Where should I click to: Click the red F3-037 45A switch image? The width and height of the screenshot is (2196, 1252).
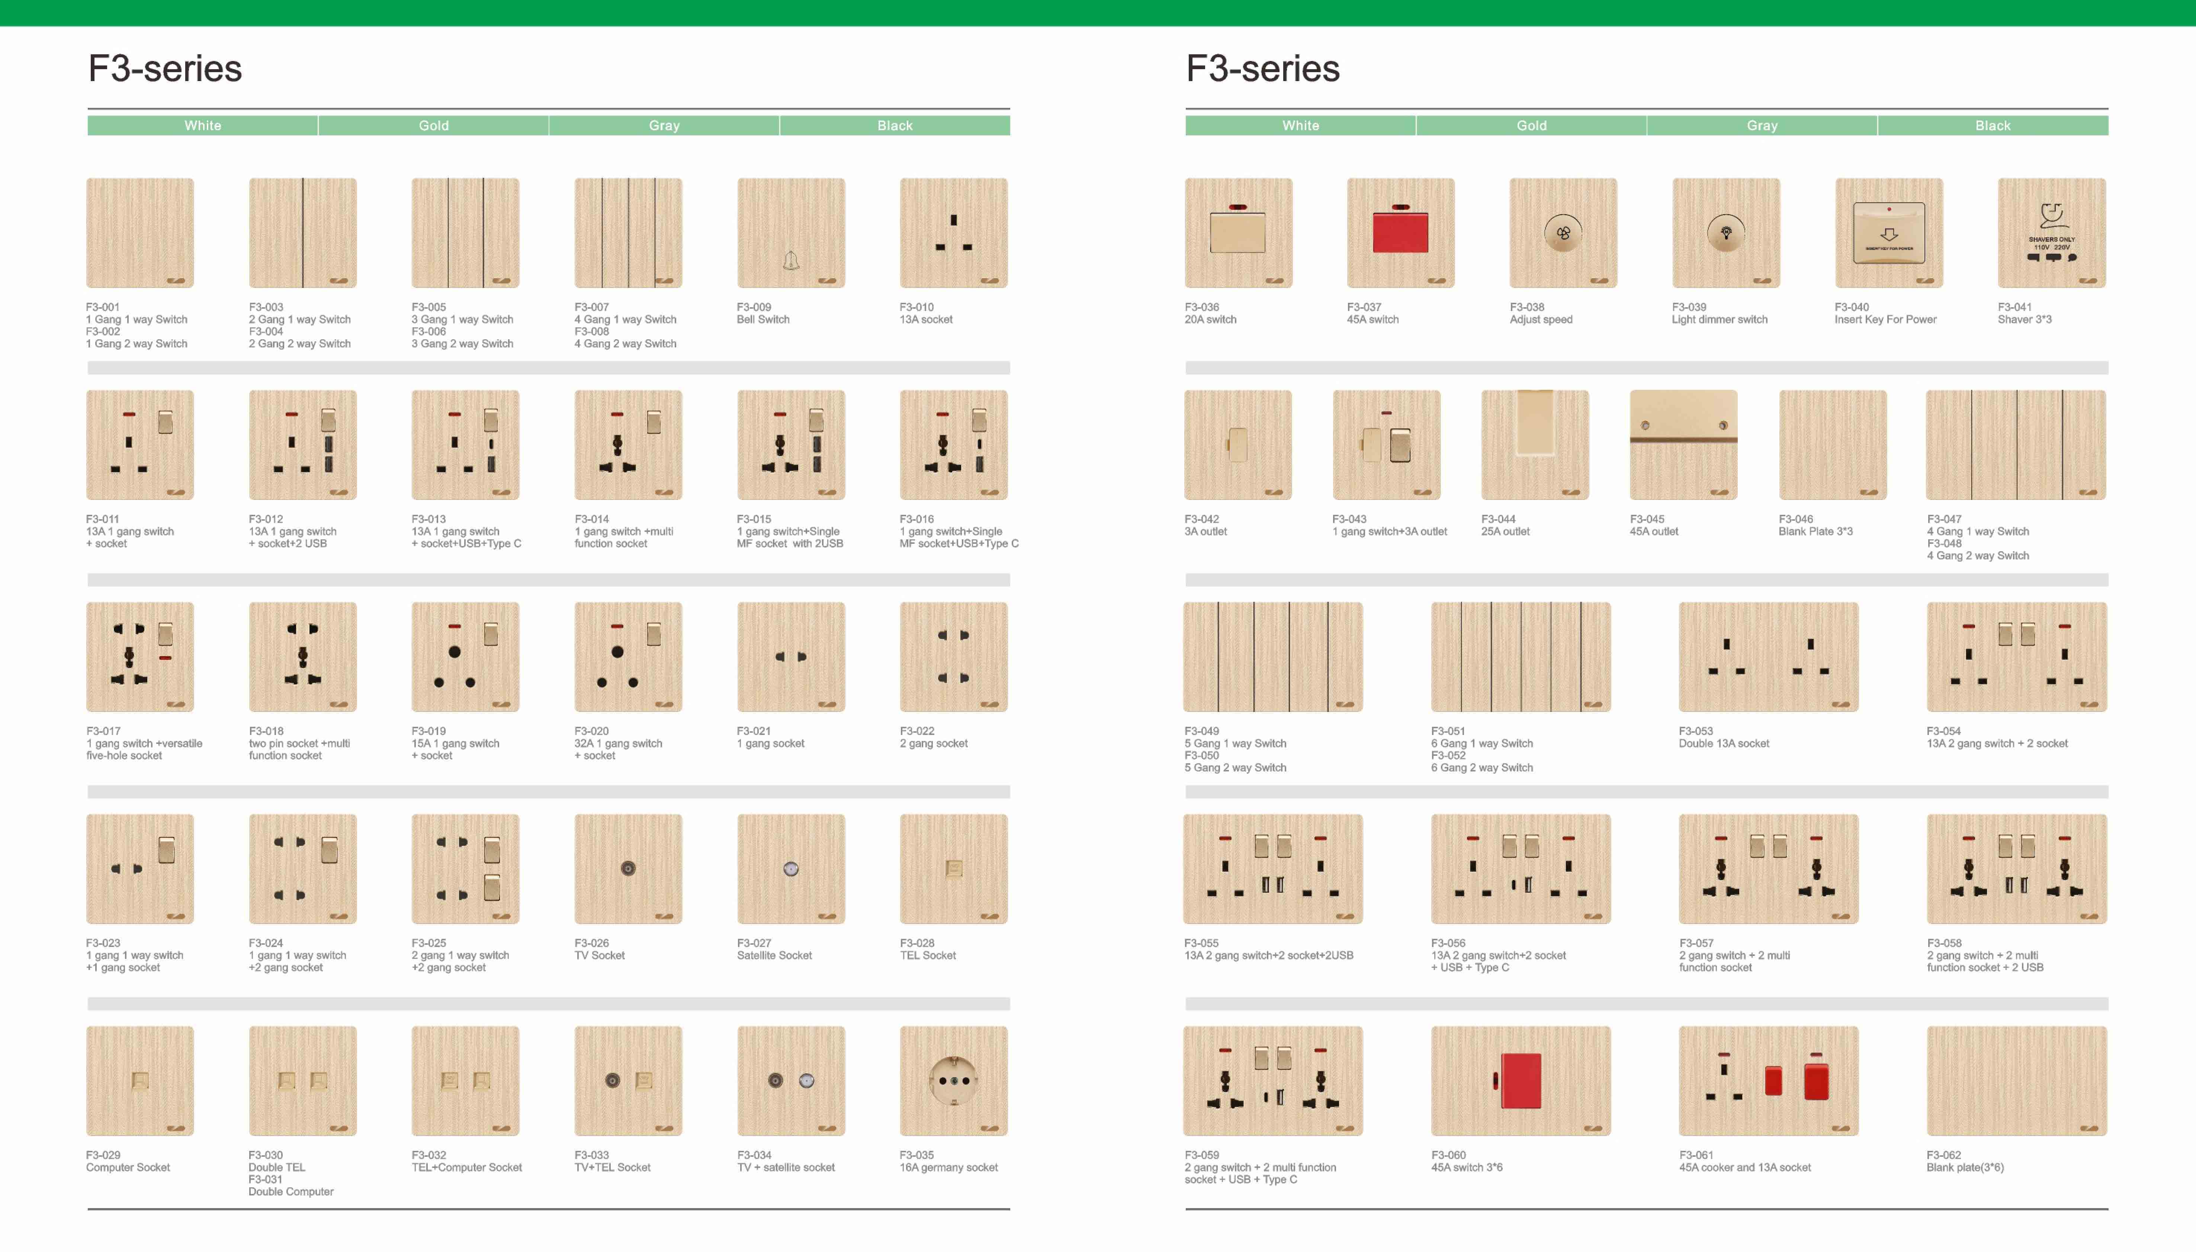click(x=1401, y=233)
